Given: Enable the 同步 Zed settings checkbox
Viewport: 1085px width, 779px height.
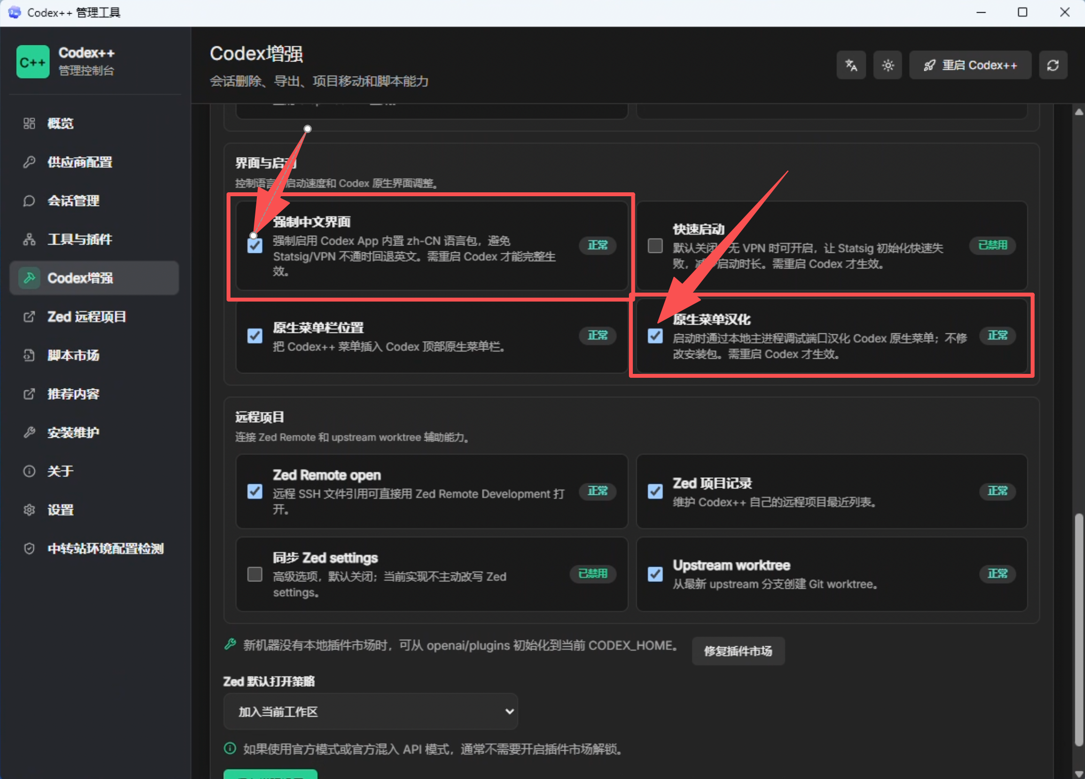Looking at the screenshot, I should click(x=255, y=574).
